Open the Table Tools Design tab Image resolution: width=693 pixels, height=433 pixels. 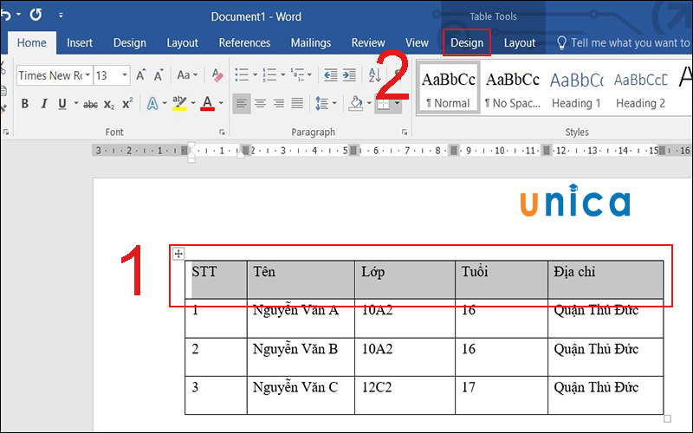[467, 42]
